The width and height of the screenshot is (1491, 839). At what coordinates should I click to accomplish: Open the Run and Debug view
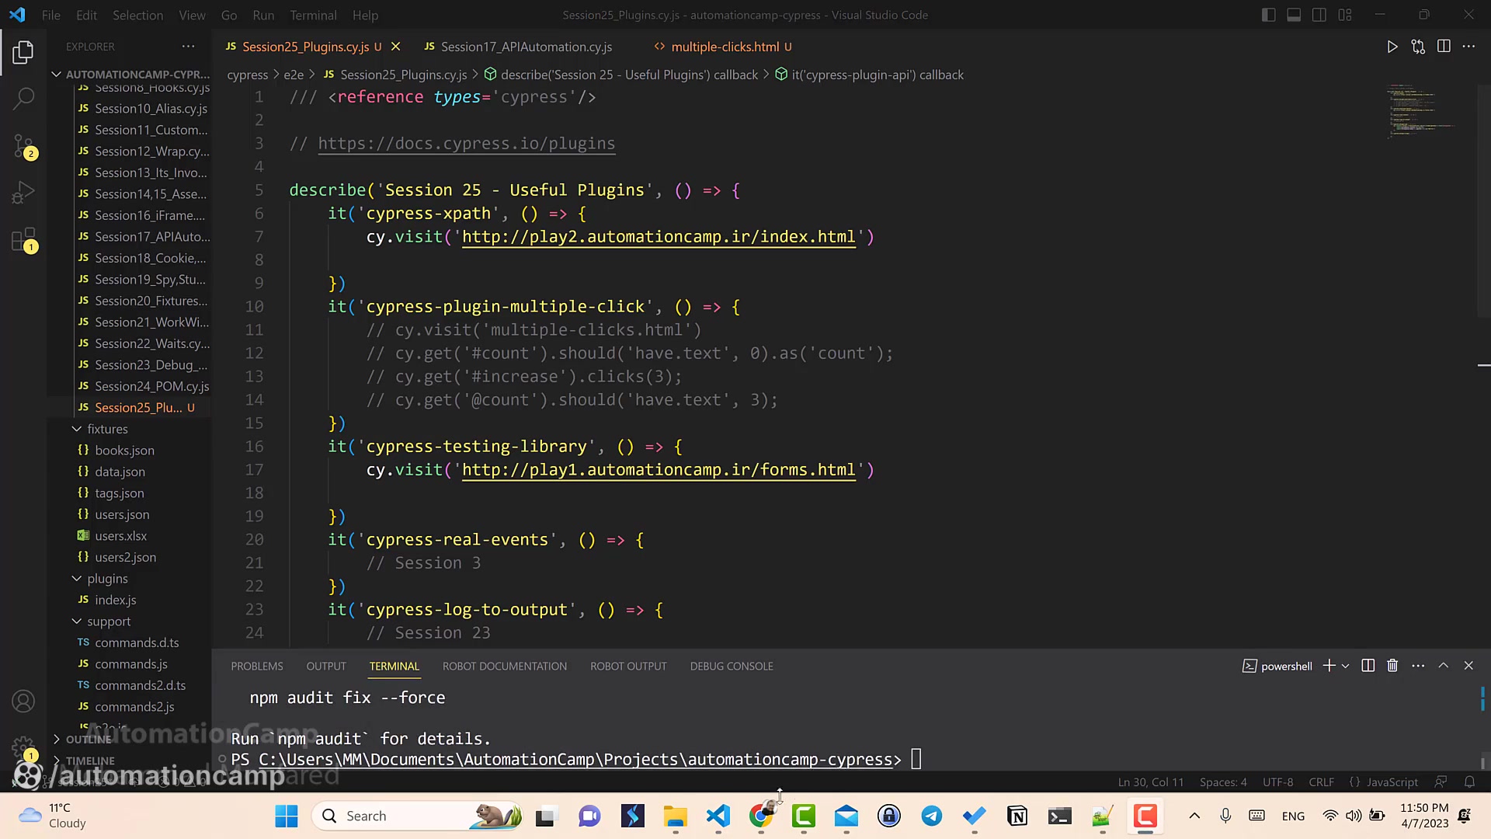click(x=23, y=192)
